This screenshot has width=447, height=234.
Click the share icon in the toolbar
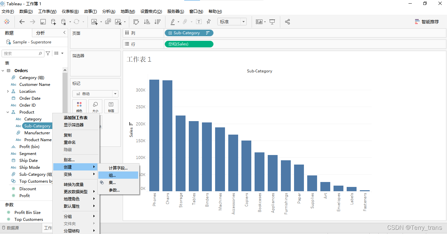pos(287,22)
